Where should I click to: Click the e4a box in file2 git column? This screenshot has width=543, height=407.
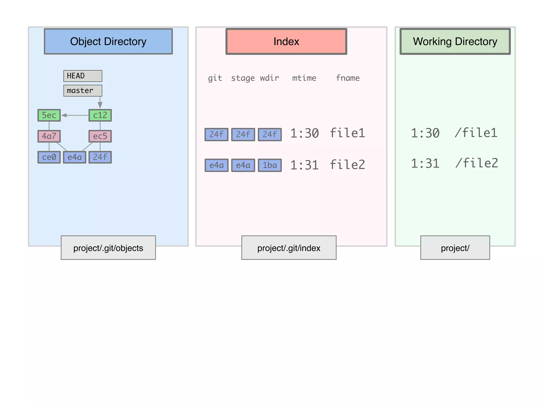pos(216,165)
